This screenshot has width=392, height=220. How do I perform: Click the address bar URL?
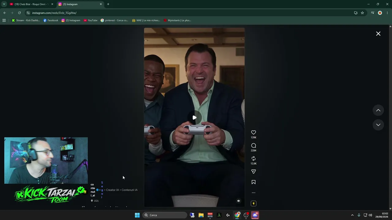coord(54,13)
